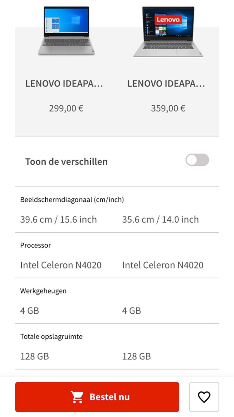Click the Processor row header
Image resolution: width=234 pixels, height=417 pixels.
pyautogui.click(x=35, y=245)
